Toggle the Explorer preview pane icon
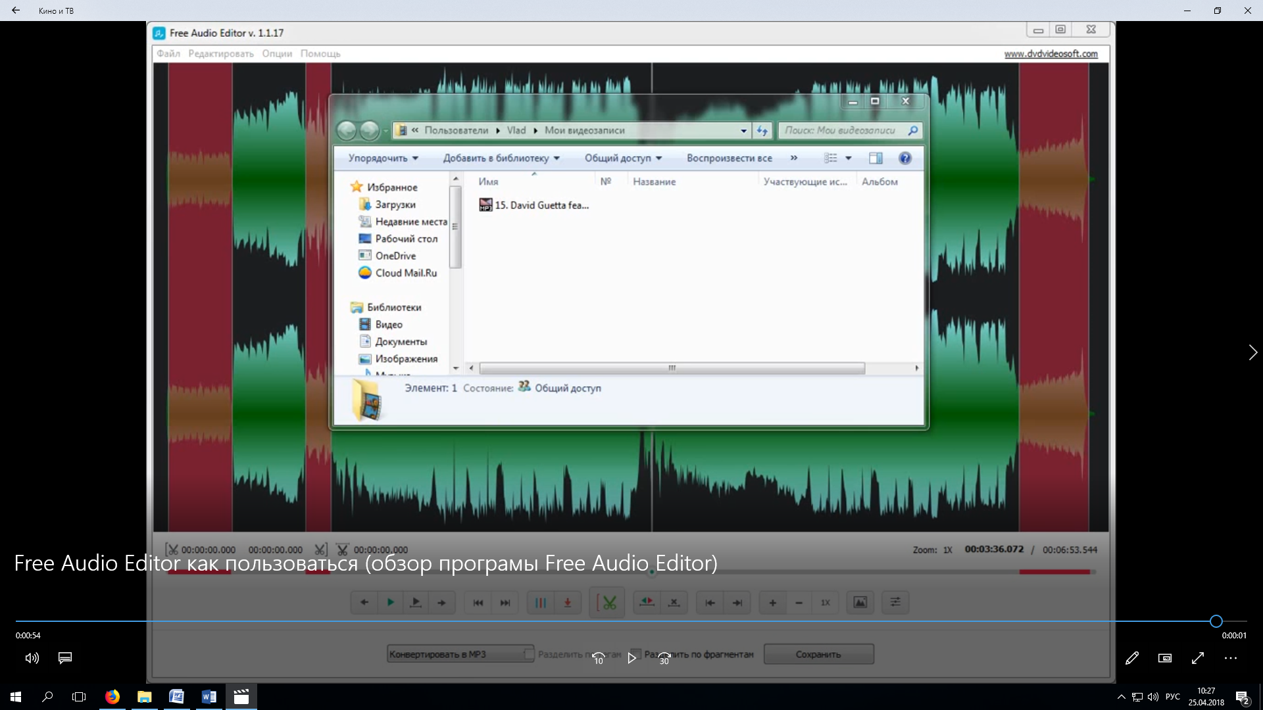Viewport: 1263px width, 710px height. 876,158
